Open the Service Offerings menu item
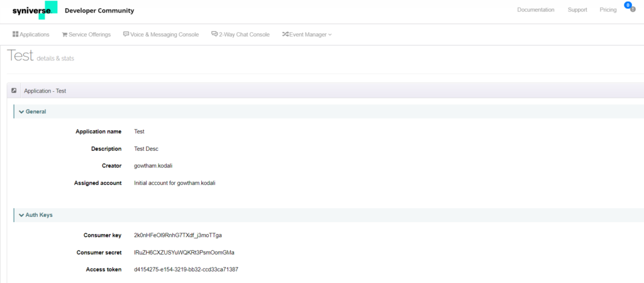This screenshot has width=644, height=283. click(89, 35)
